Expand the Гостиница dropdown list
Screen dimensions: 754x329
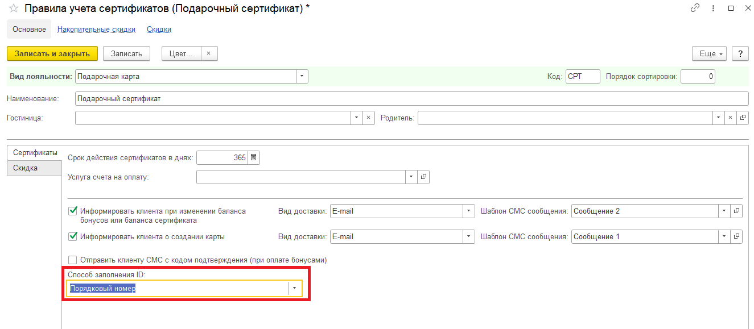tap(356, 118)
